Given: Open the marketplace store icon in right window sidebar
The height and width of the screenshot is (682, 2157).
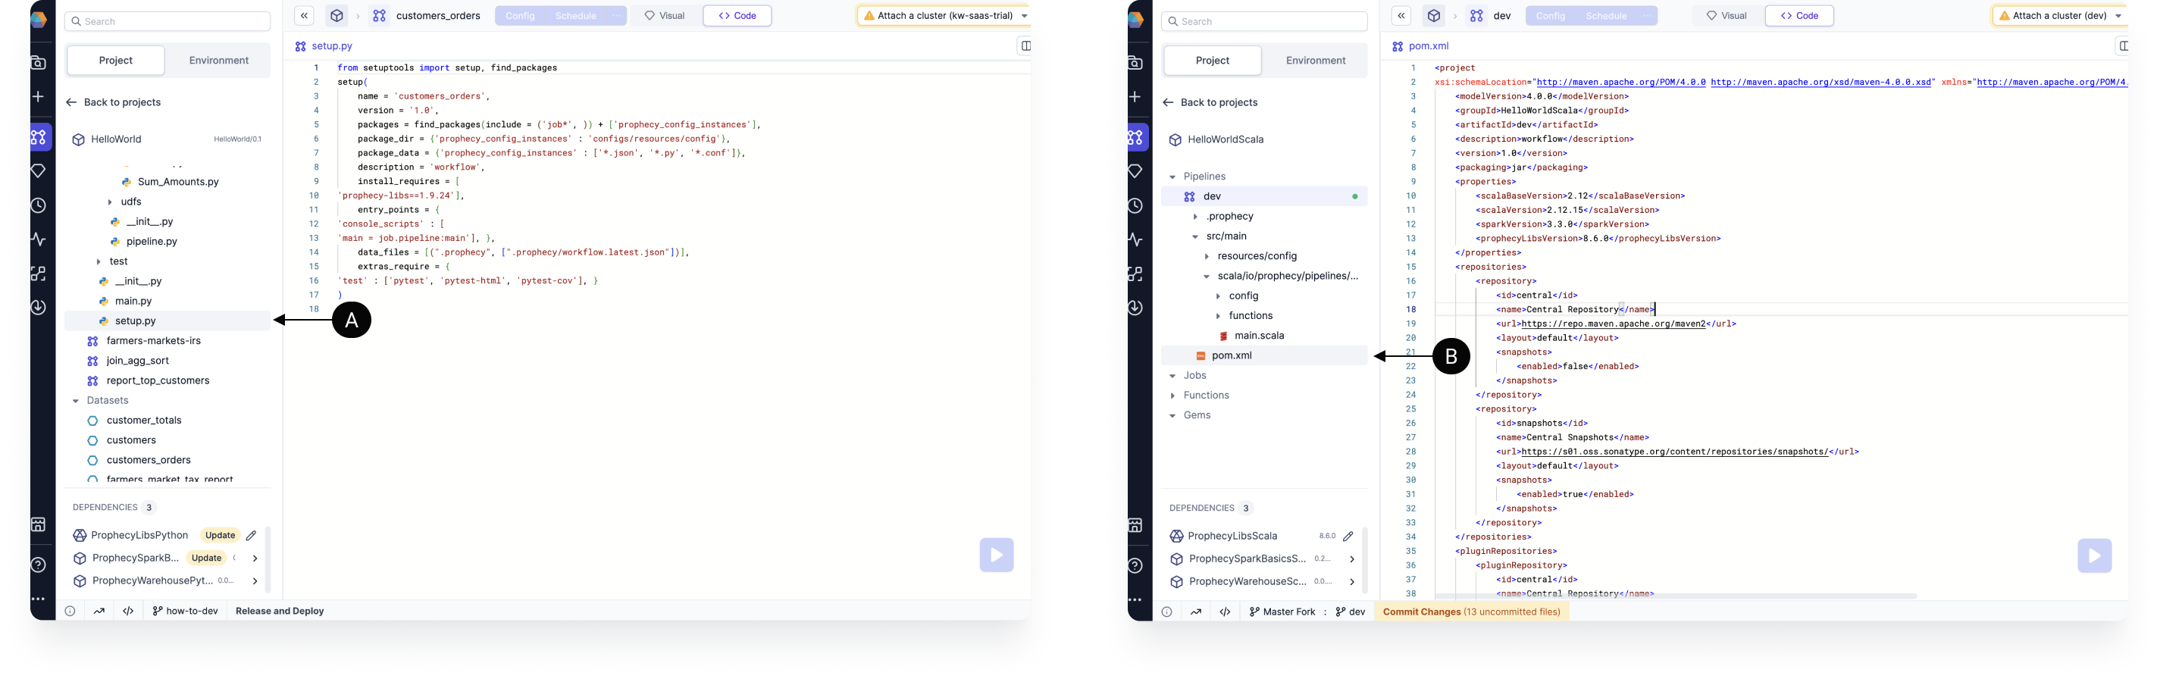Looking at the screenshot, I should coord(1135,525).
